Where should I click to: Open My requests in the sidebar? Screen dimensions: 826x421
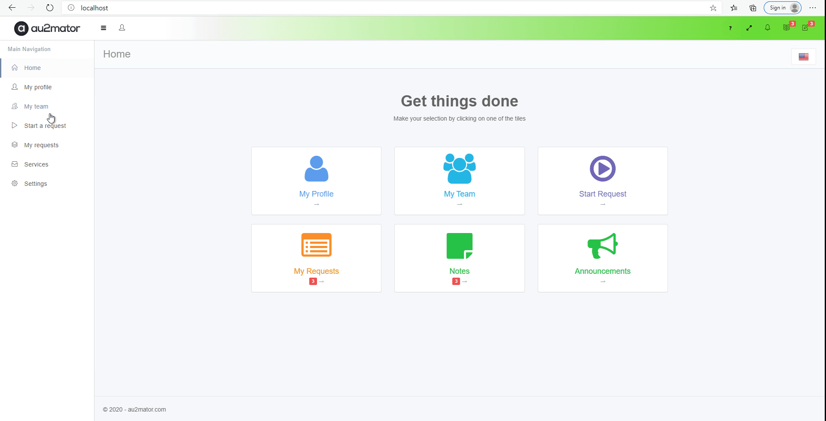[x=41, y=145]
